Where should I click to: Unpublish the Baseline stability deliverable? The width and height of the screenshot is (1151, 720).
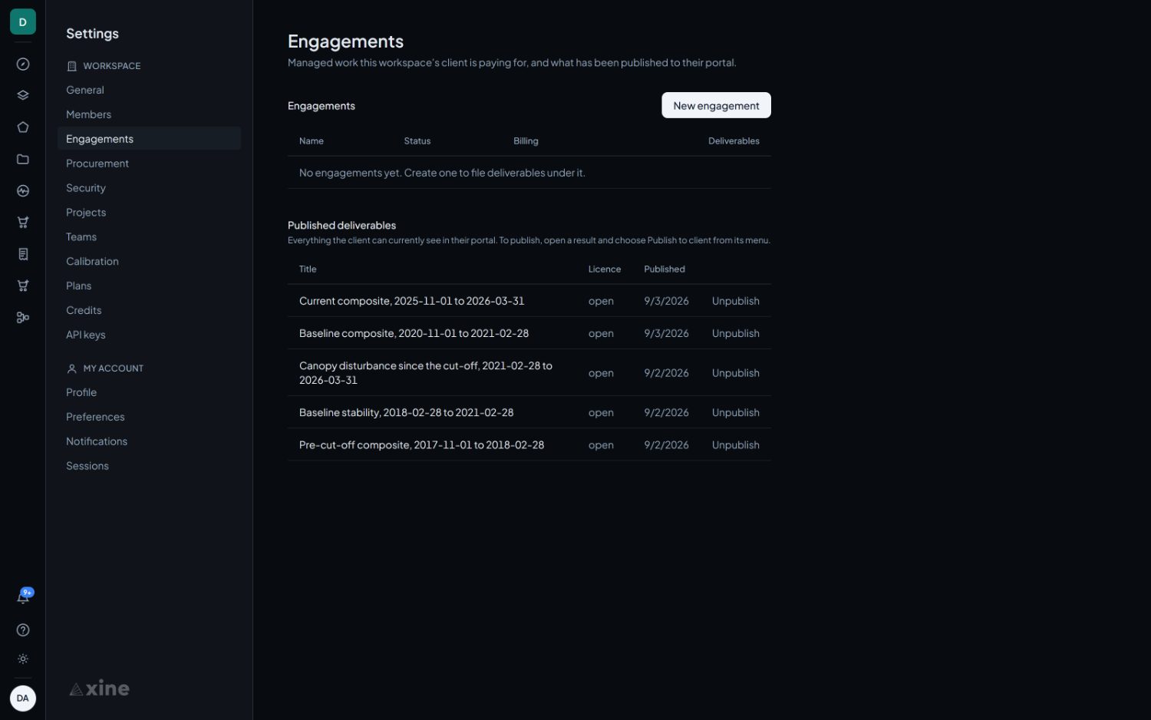point(735,412)
